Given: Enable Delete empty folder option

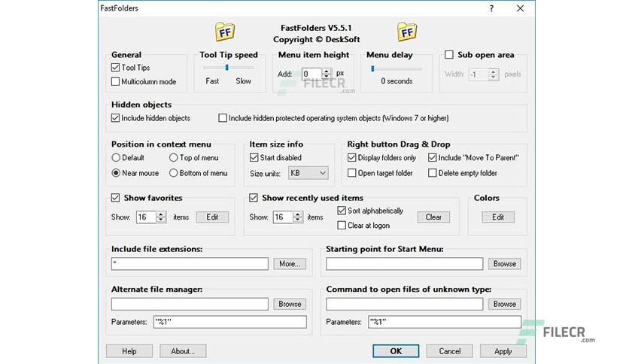Looking at the screenshot, I should (x=433, y=173).
